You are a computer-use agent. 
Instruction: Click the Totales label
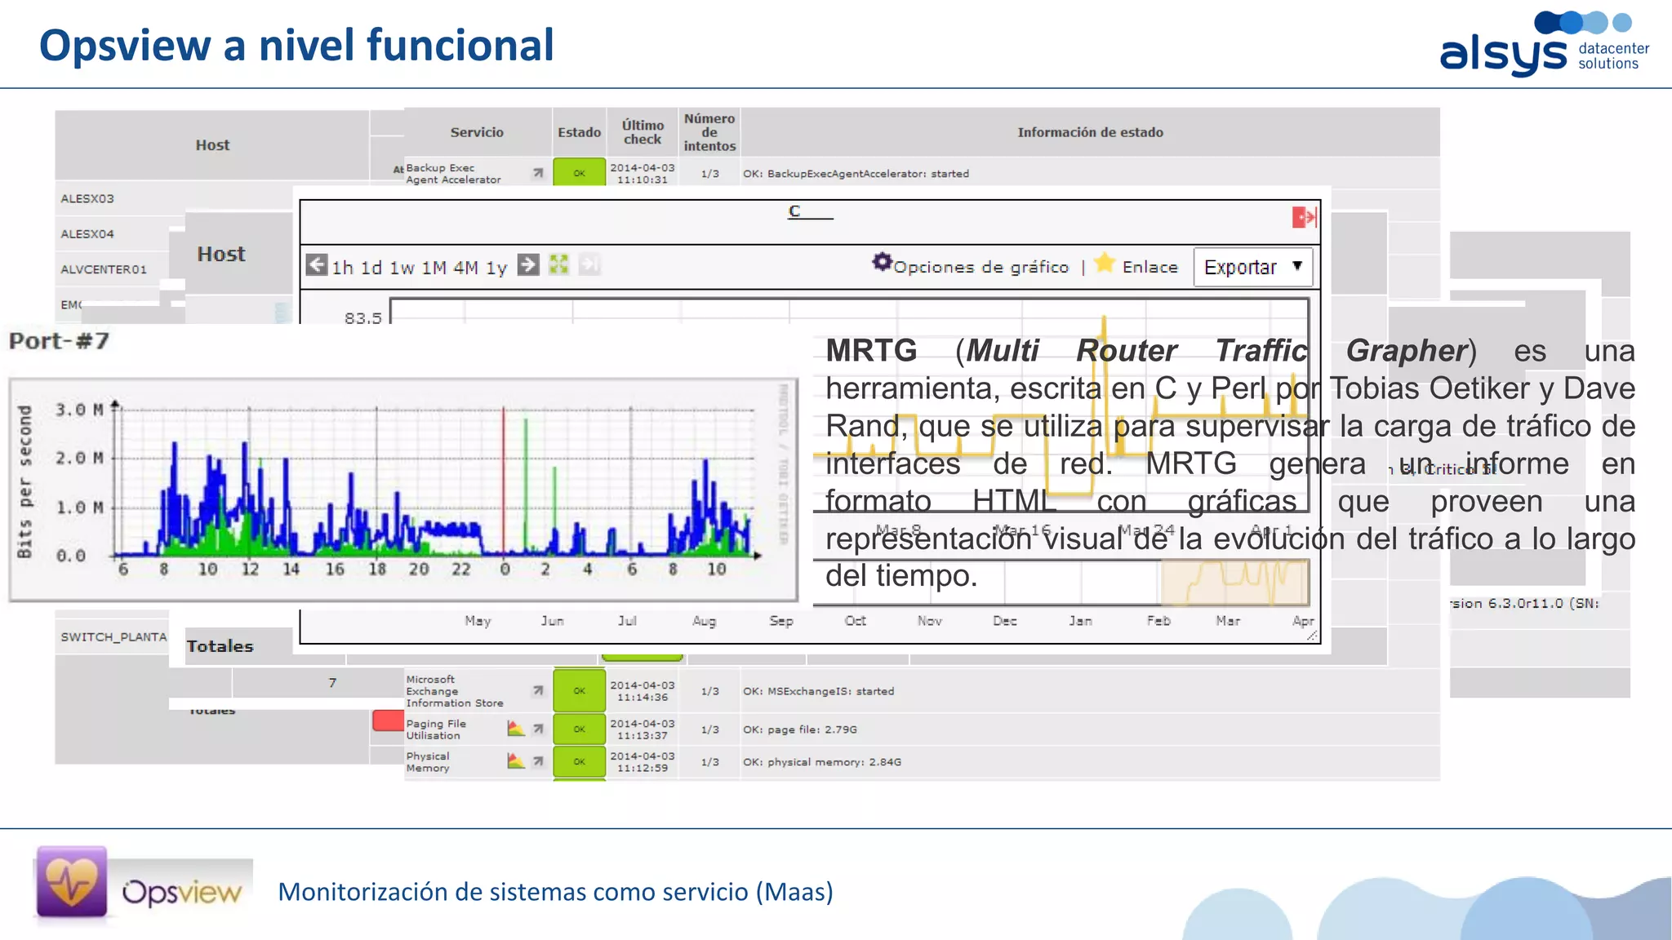[220, 646]
